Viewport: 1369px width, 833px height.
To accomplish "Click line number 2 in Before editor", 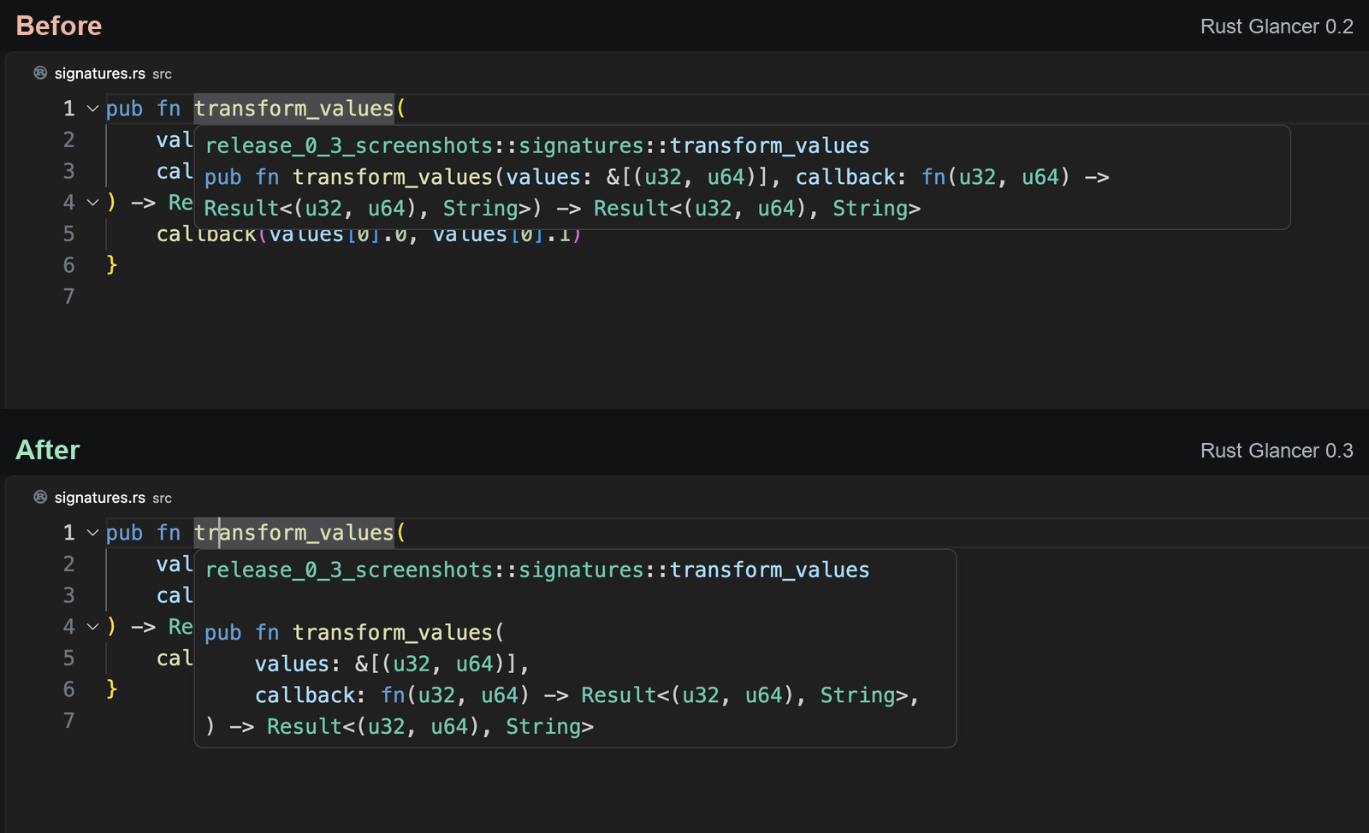I will click(69, 140).
